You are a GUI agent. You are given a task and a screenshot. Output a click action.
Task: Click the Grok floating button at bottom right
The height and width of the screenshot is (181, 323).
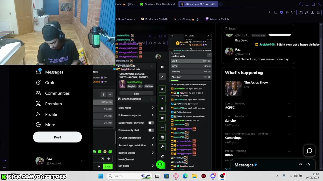point(309,151)
